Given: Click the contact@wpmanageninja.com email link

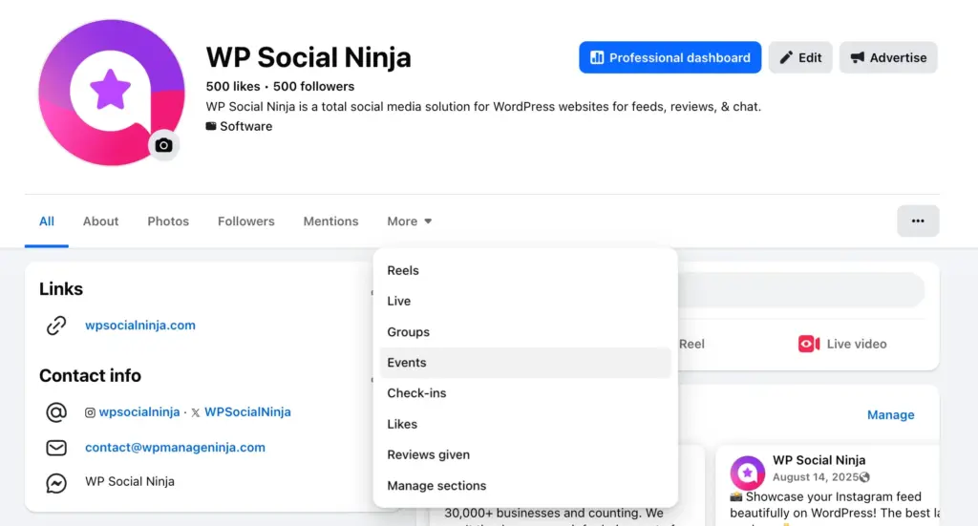Looking at the screenshot, I should point(176,448).
